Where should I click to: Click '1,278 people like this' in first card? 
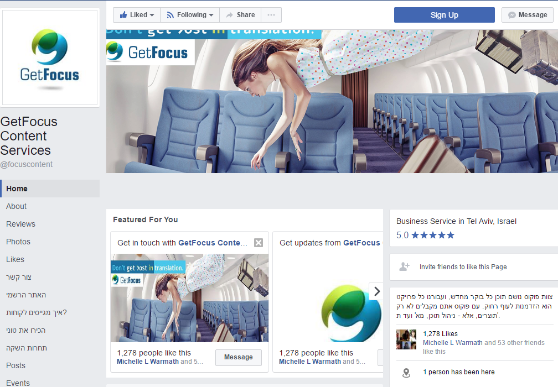pos(154,353)
